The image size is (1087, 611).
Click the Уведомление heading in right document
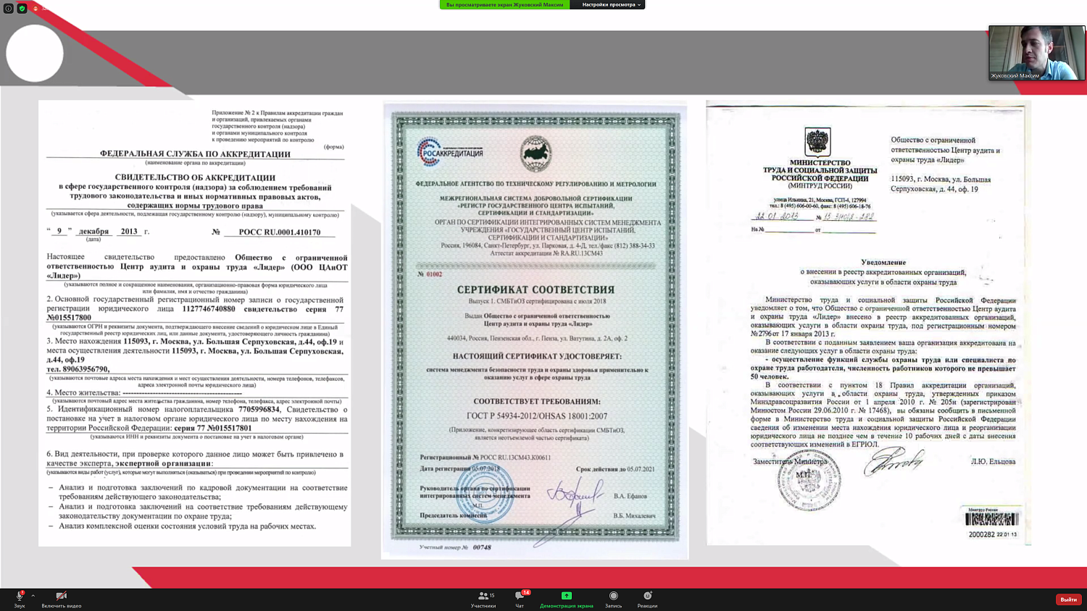click(x=883, y=262)
